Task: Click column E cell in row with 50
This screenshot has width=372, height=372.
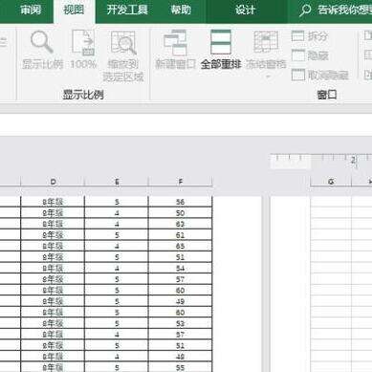Action: pyautogui.click(x=117, y=213)
